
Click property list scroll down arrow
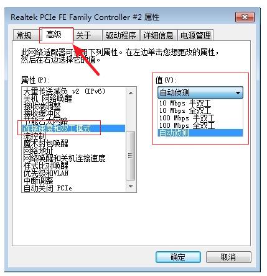click(131, 187)
